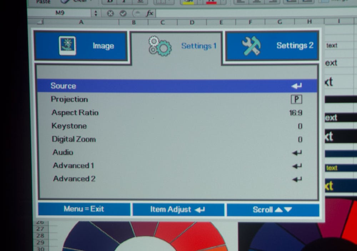
Task: Select column H header
Action: [x=309, y=21]
